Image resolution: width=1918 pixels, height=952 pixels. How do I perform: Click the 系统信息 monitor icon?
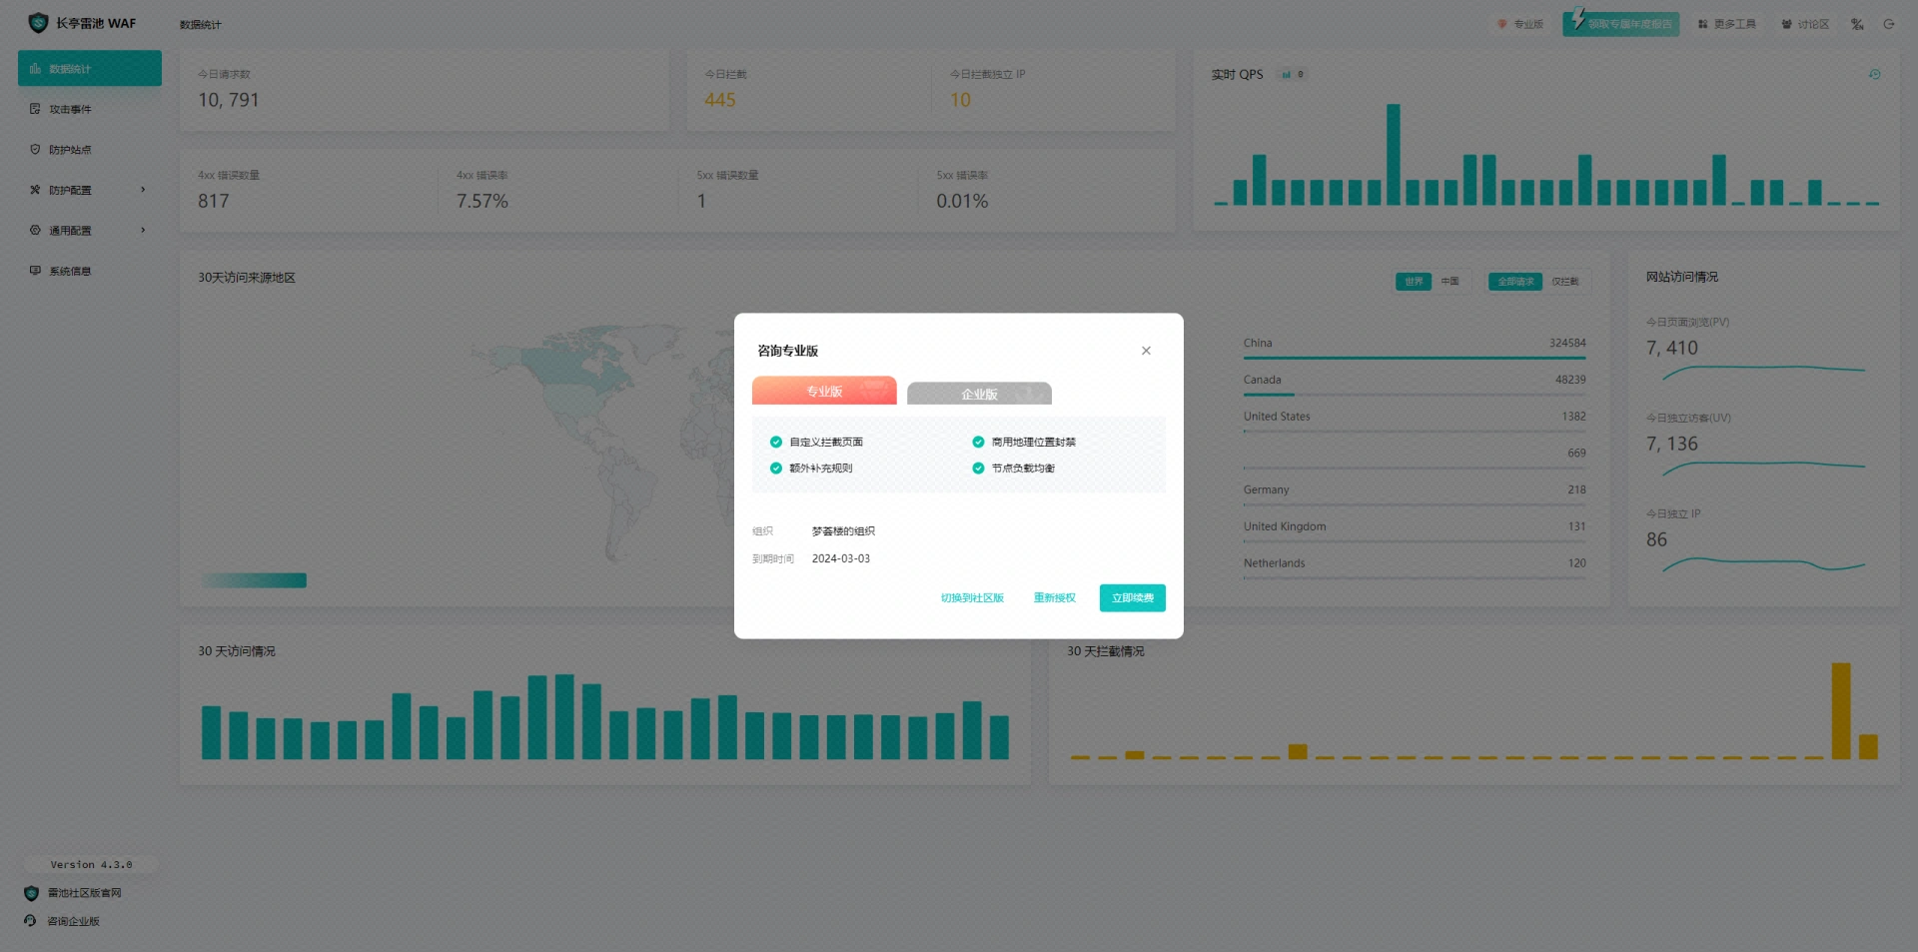coord(35,271)
